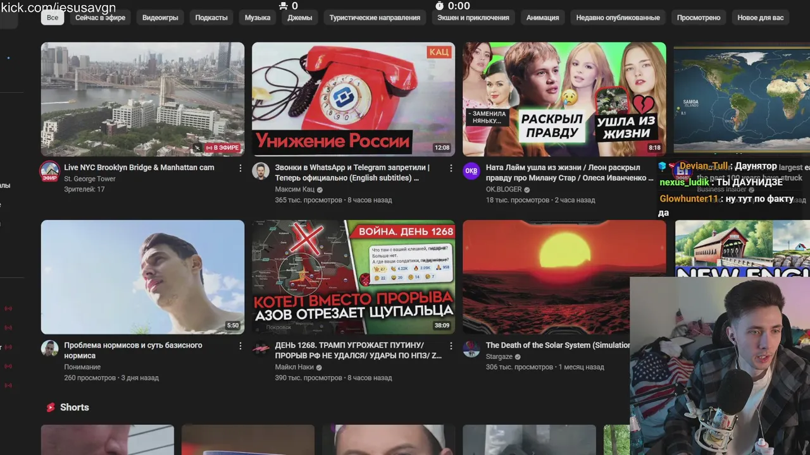Click the 12:08 duration badge
Image resolution: width=810 pixels, height=455 pixels.
coord(442,148)
